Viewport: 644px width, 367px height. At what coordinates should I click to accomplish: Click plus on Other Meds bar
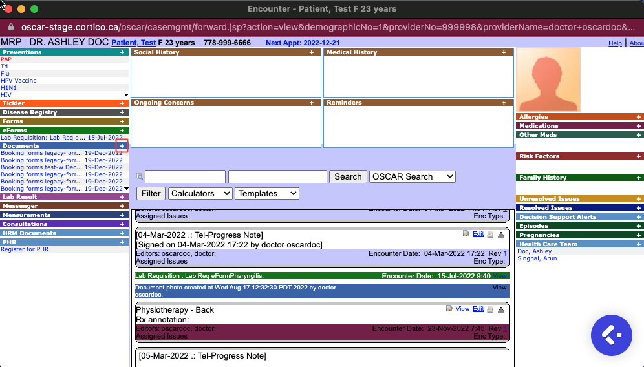[639, 134]
